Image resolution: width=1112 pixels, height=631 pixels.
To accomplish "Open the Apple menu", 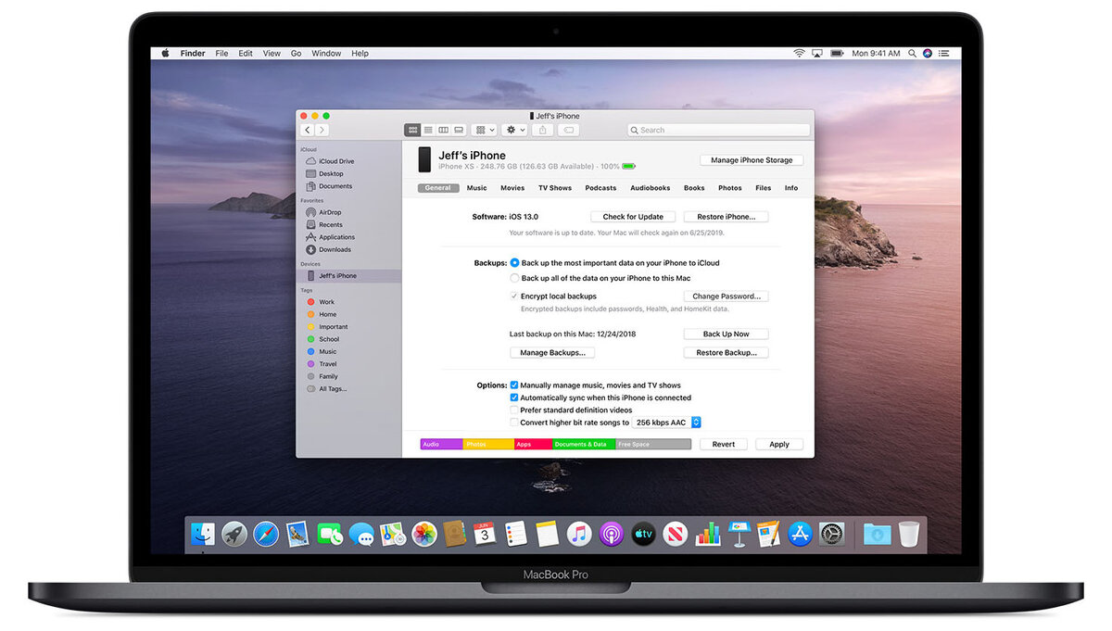I will tap(166, 54).
